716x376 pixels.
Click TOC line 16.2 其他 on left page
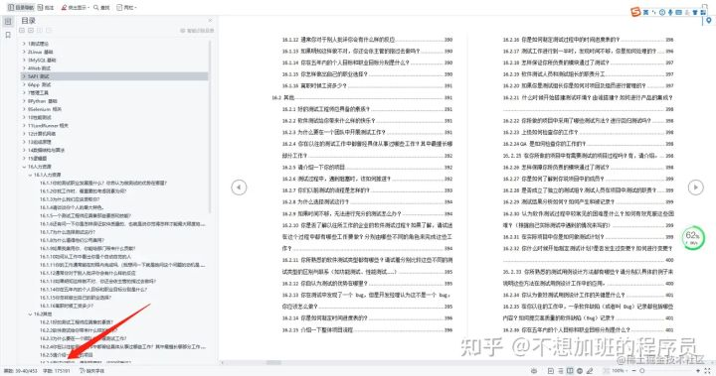pos(362,97)
